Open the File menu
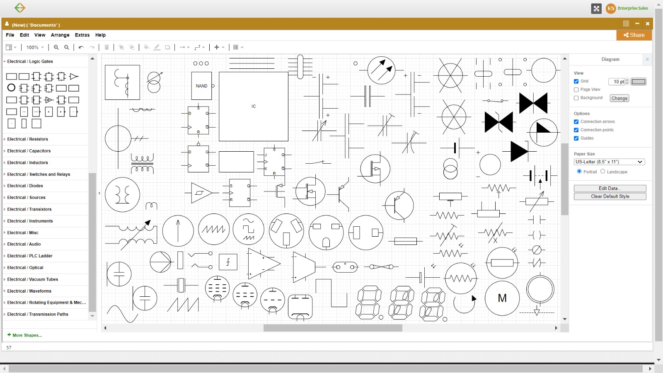The width and height of the screenshot is (663, 373). [10, 35]
